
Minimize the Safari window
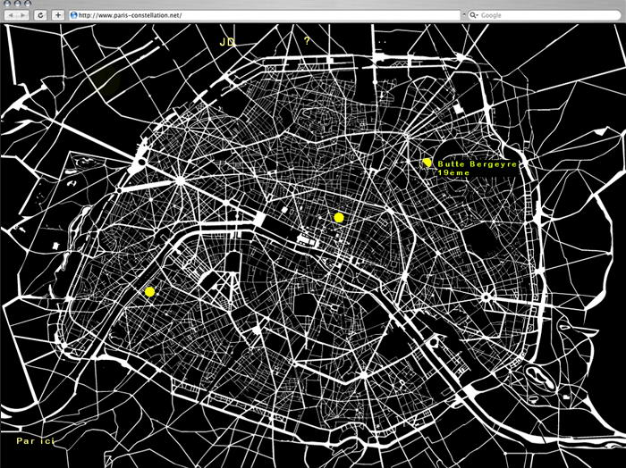(x=18, y=3)
